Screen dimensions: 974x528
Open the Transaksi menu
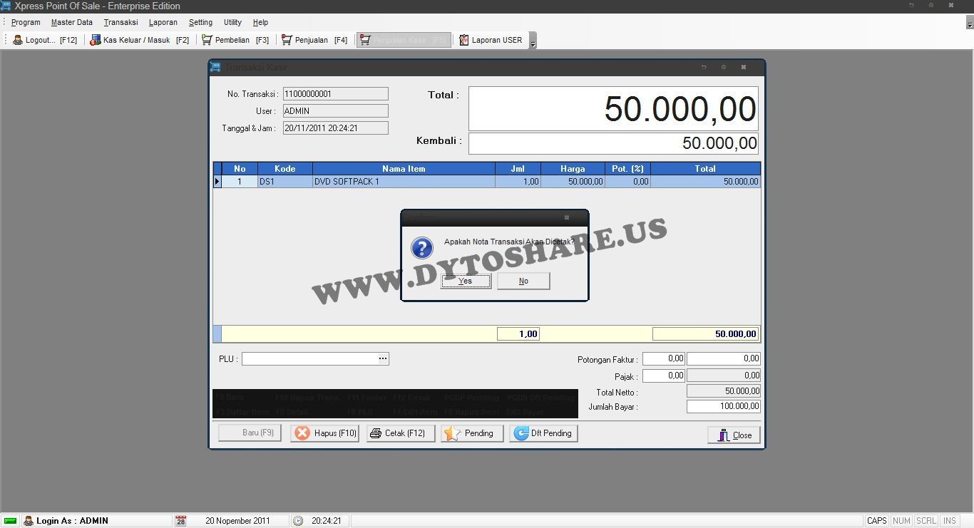(x=121, y=22)
